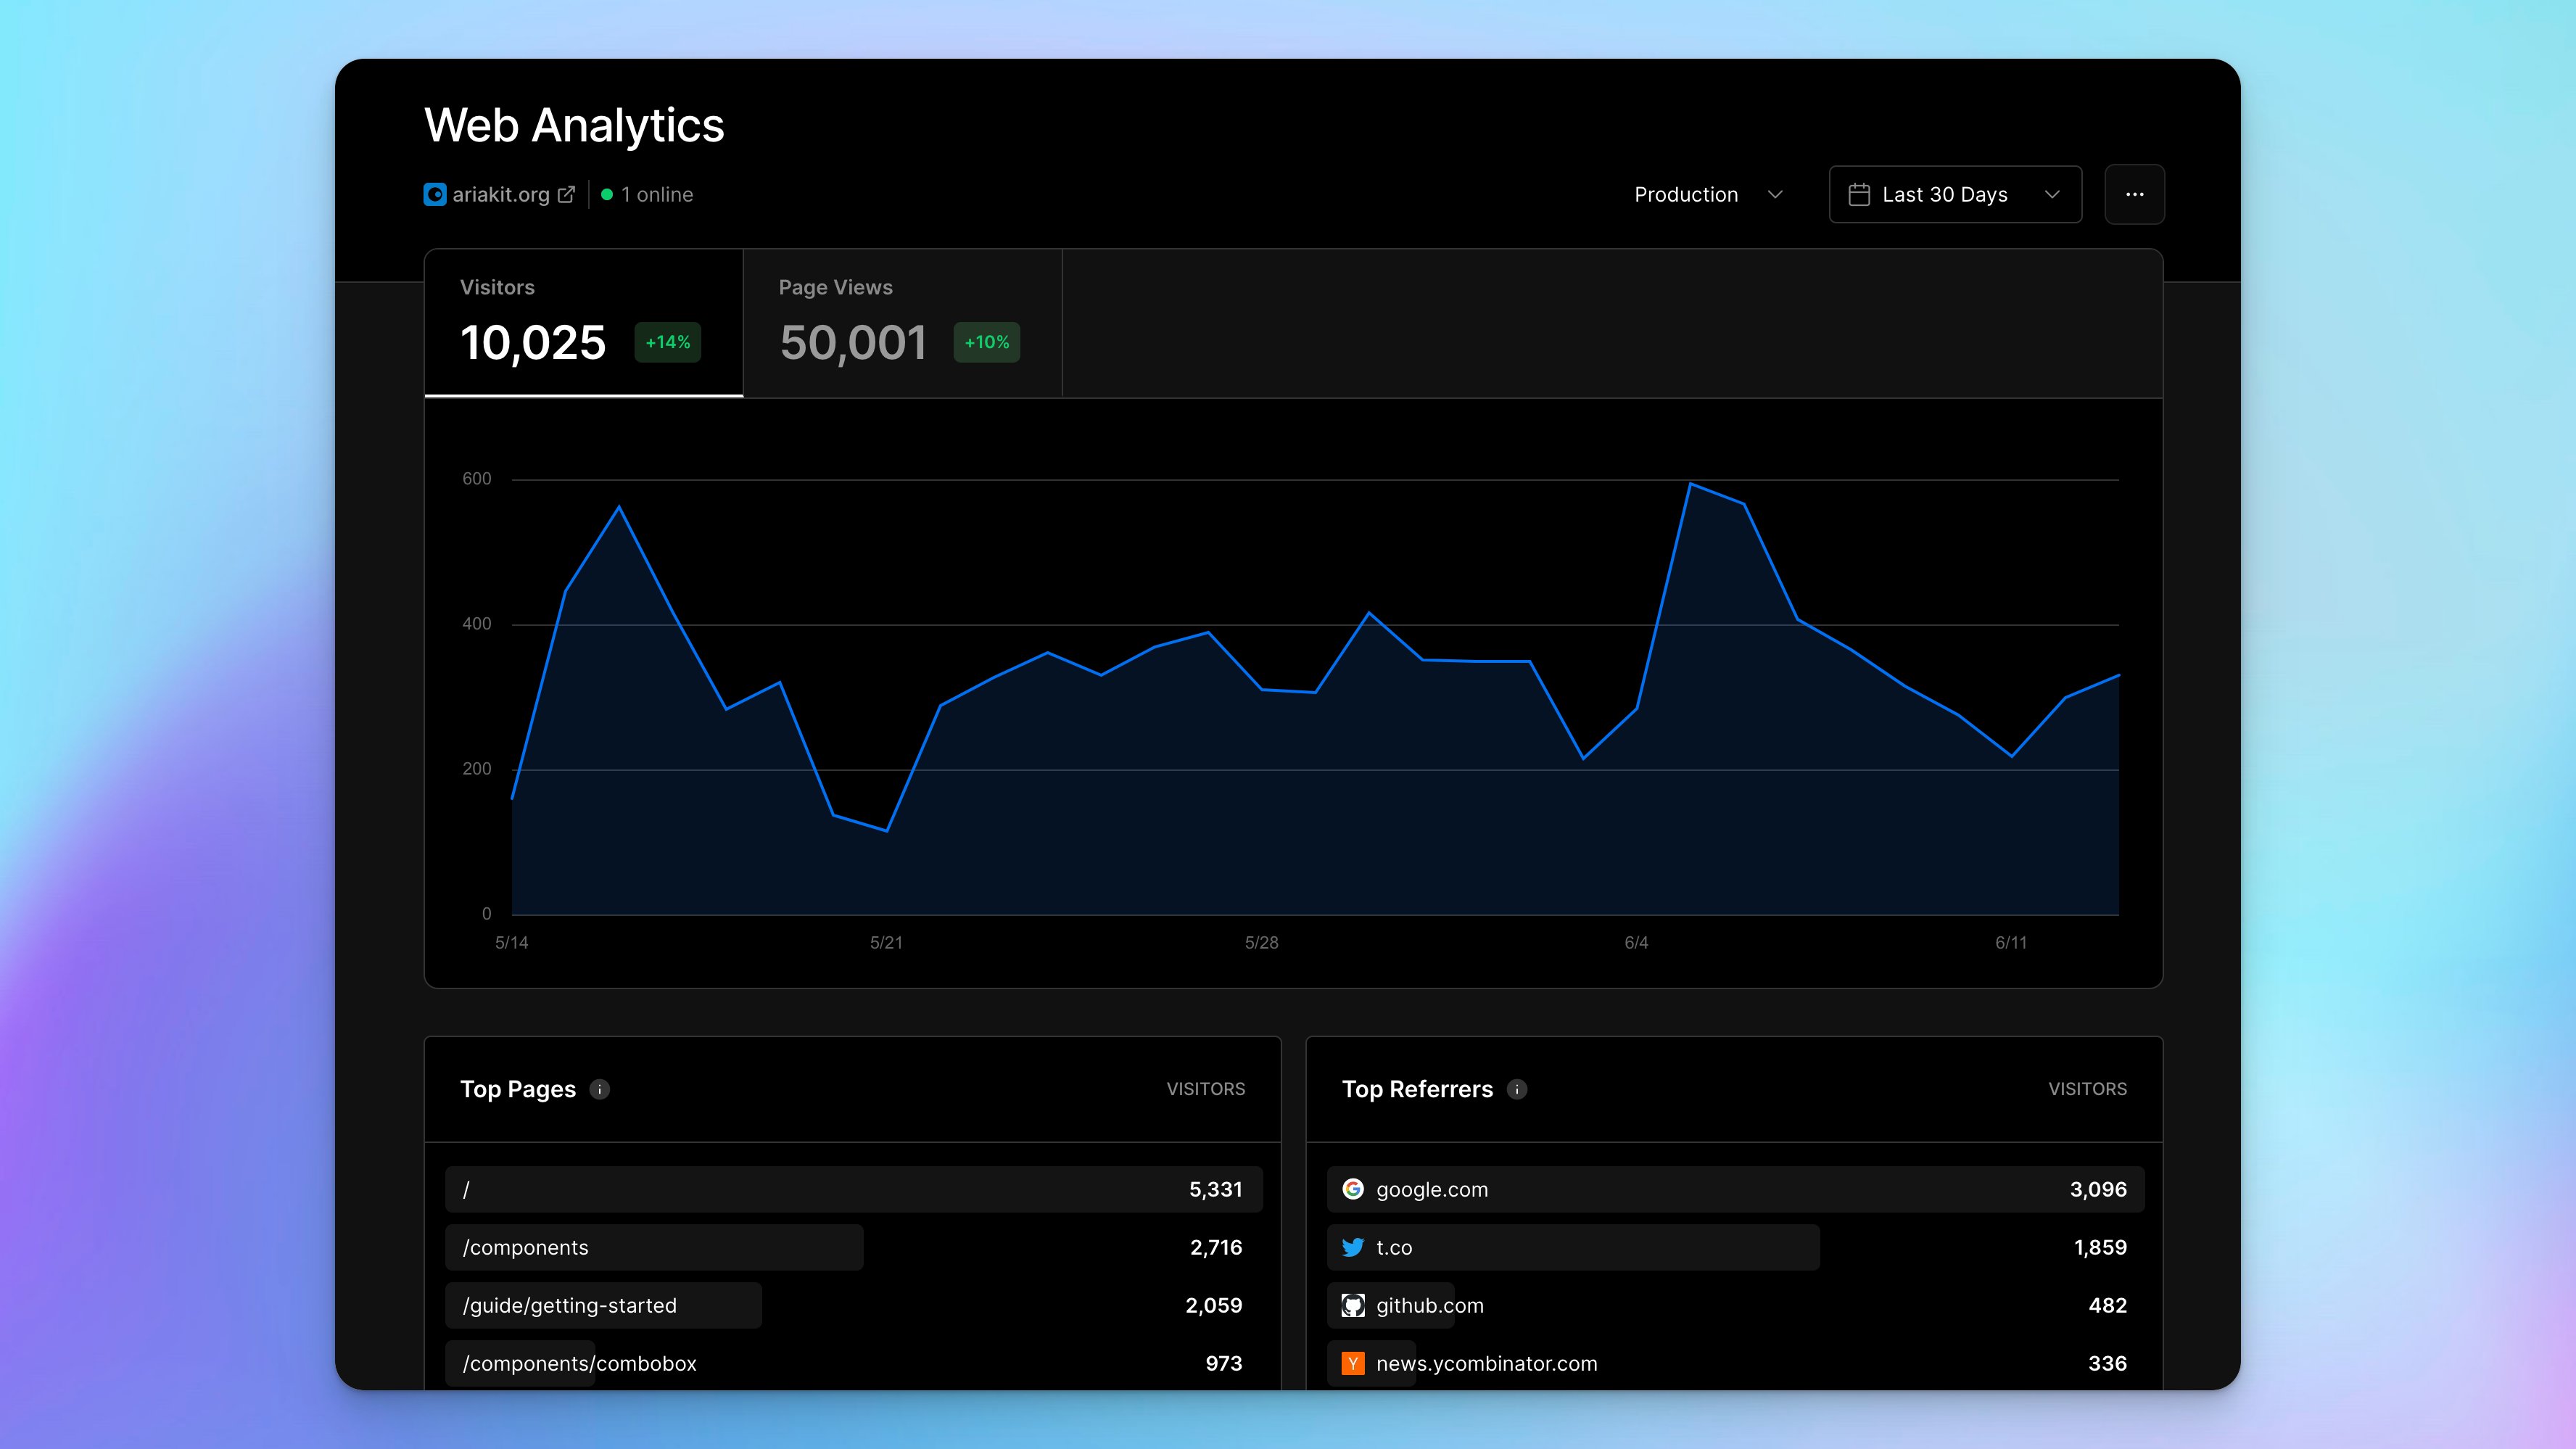Image resolution: width=2576 pixels, height=1449 pixels.
Task: Select the /components page row
Action: (x=853, y=1247)
